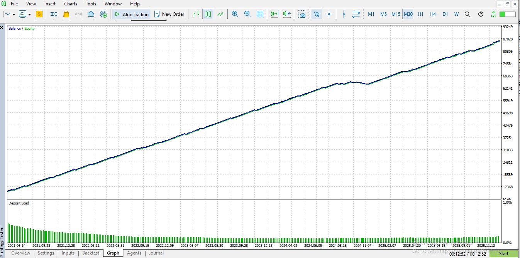The width and height of the screenshot is (520, 258).
Task: Zoom in on the chart
Action: (235, 14)
